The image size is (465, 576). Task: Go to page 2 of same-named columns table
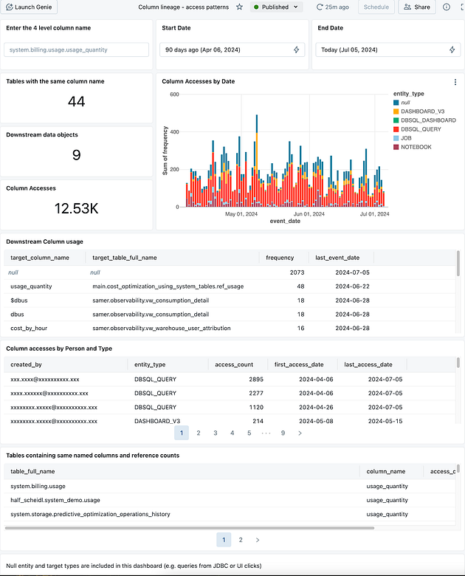pyautogui.click(x=241, y=540)
